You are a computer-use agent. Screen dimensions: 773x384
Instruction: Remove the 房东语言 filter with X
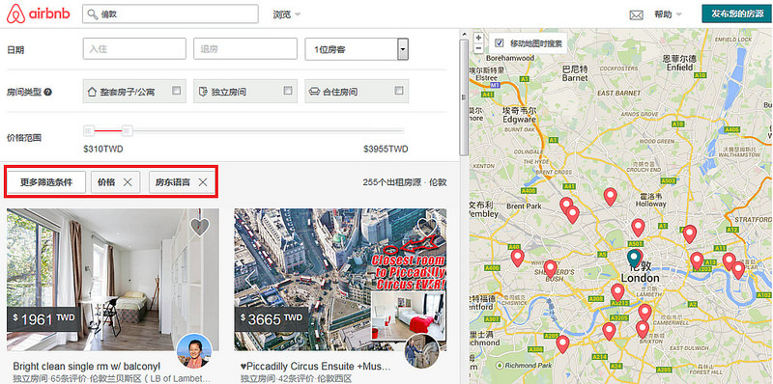click(203, 182)
